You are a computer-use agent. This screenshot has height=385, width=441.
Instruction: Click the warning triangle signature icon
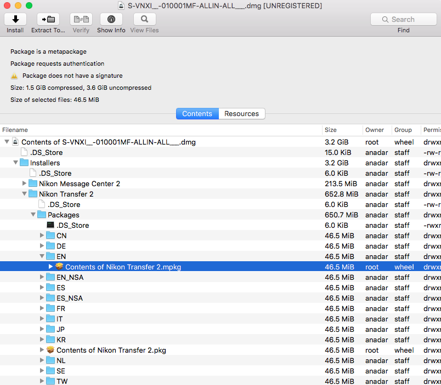click(x=14, y=76)
